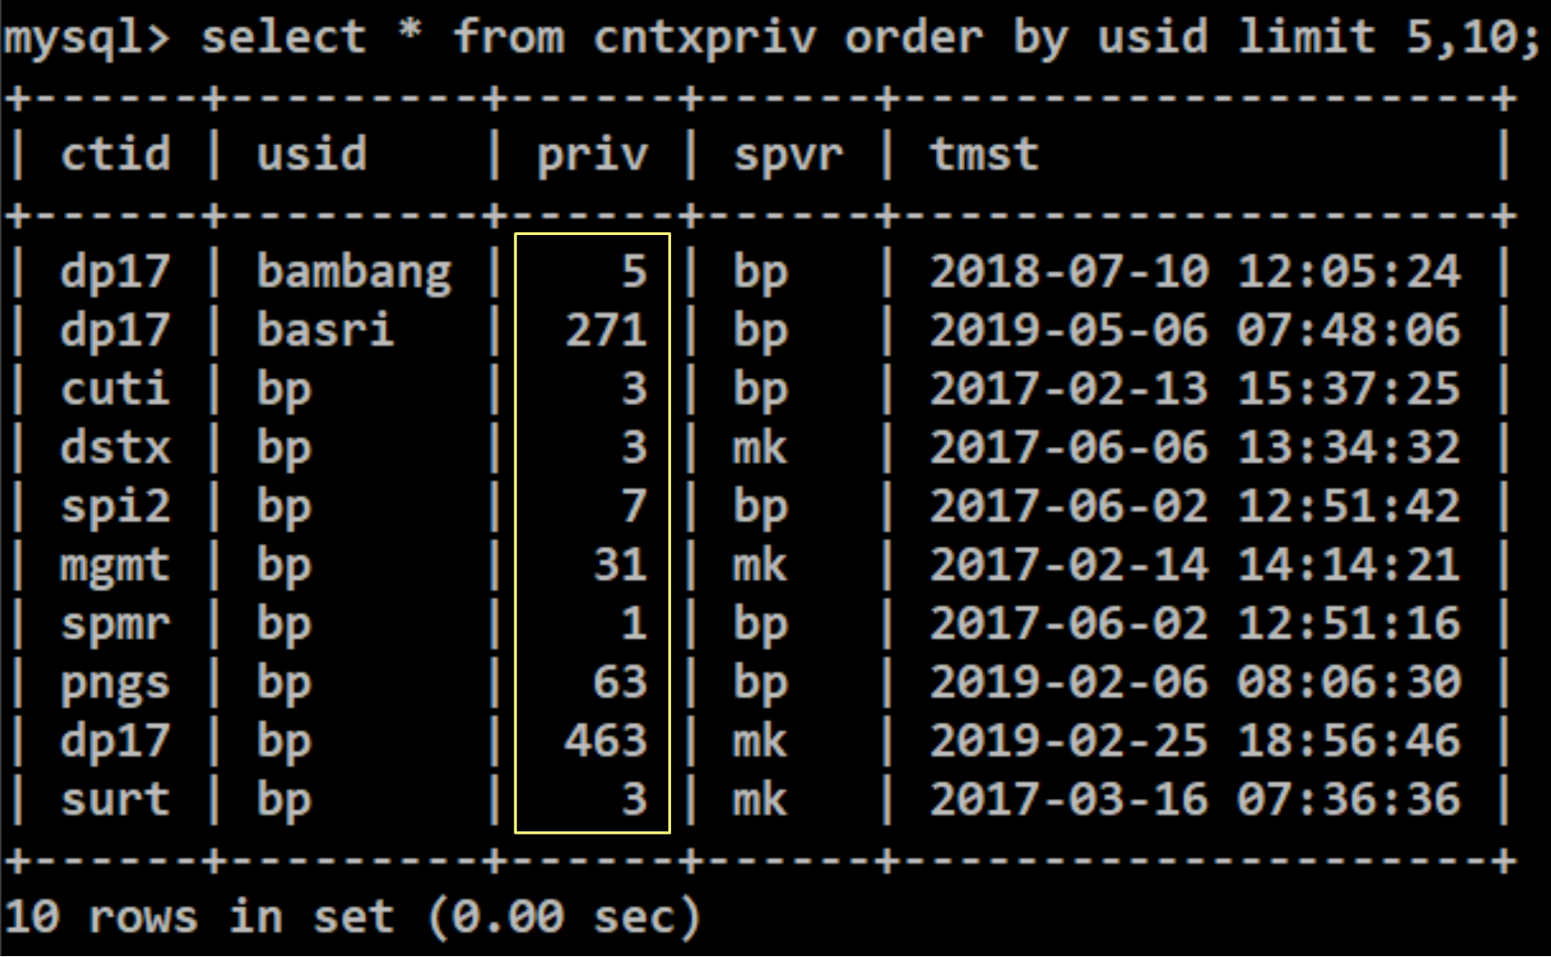Select the 'cuti' ctid cell
The image size is (1551, 957).
click(x=115, y=389)
